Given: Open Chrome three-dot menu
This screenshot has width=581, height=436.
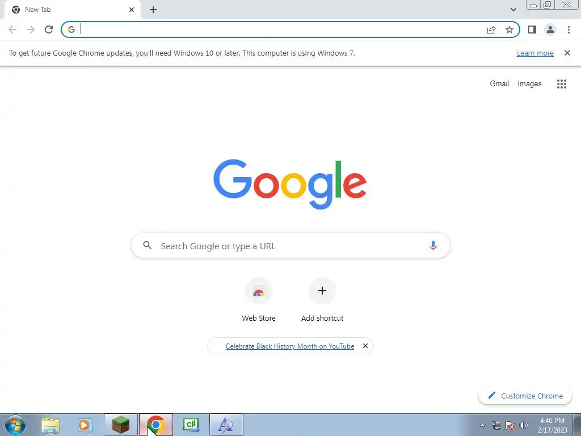Looking at the screenshot, I should (x=569, y=30).
